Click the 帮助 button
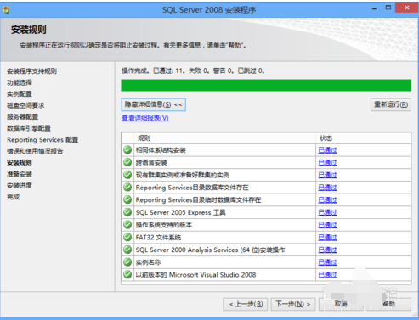The height and width of the screenshot is (320, 419). point(388,304)
